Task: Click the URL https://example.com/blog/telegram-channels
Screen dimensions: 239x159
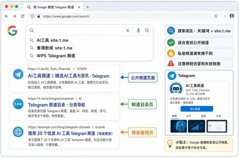Action: point(59,127)
